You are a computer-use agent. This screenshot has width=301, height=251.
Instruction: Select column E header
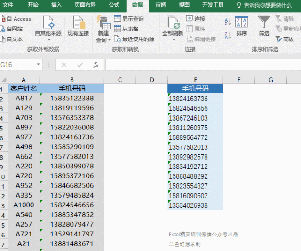(196, 80)
